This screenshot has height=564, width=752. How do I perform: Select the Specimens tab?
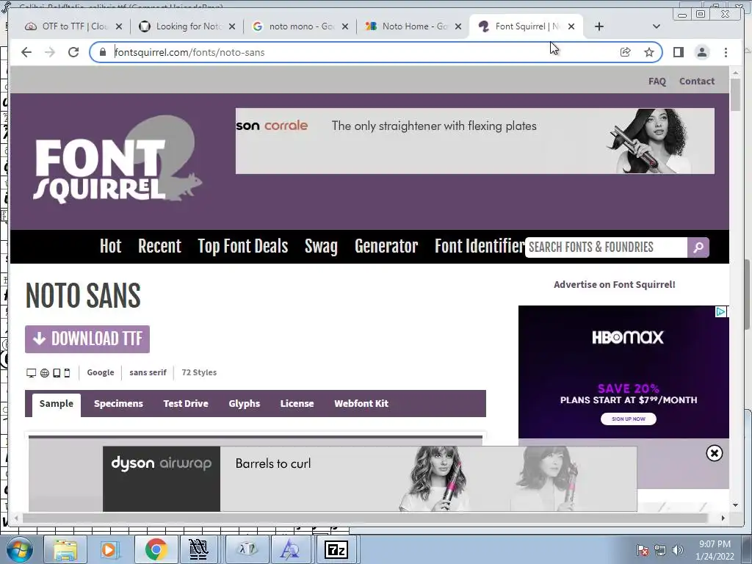[x=118, y=403]
